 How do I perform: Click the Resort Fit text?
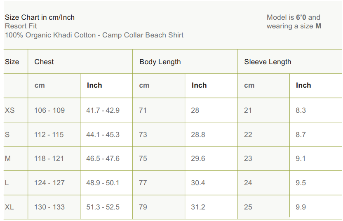point(21,26)
